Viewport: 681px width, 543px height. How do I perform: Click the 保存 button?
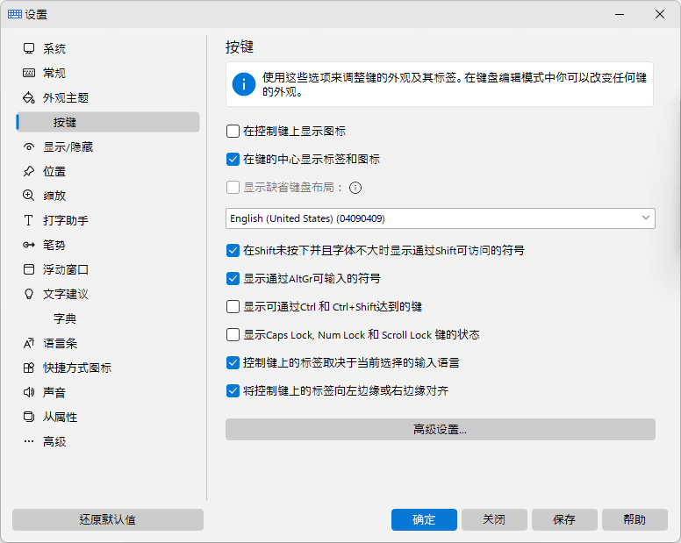[564, 519]
